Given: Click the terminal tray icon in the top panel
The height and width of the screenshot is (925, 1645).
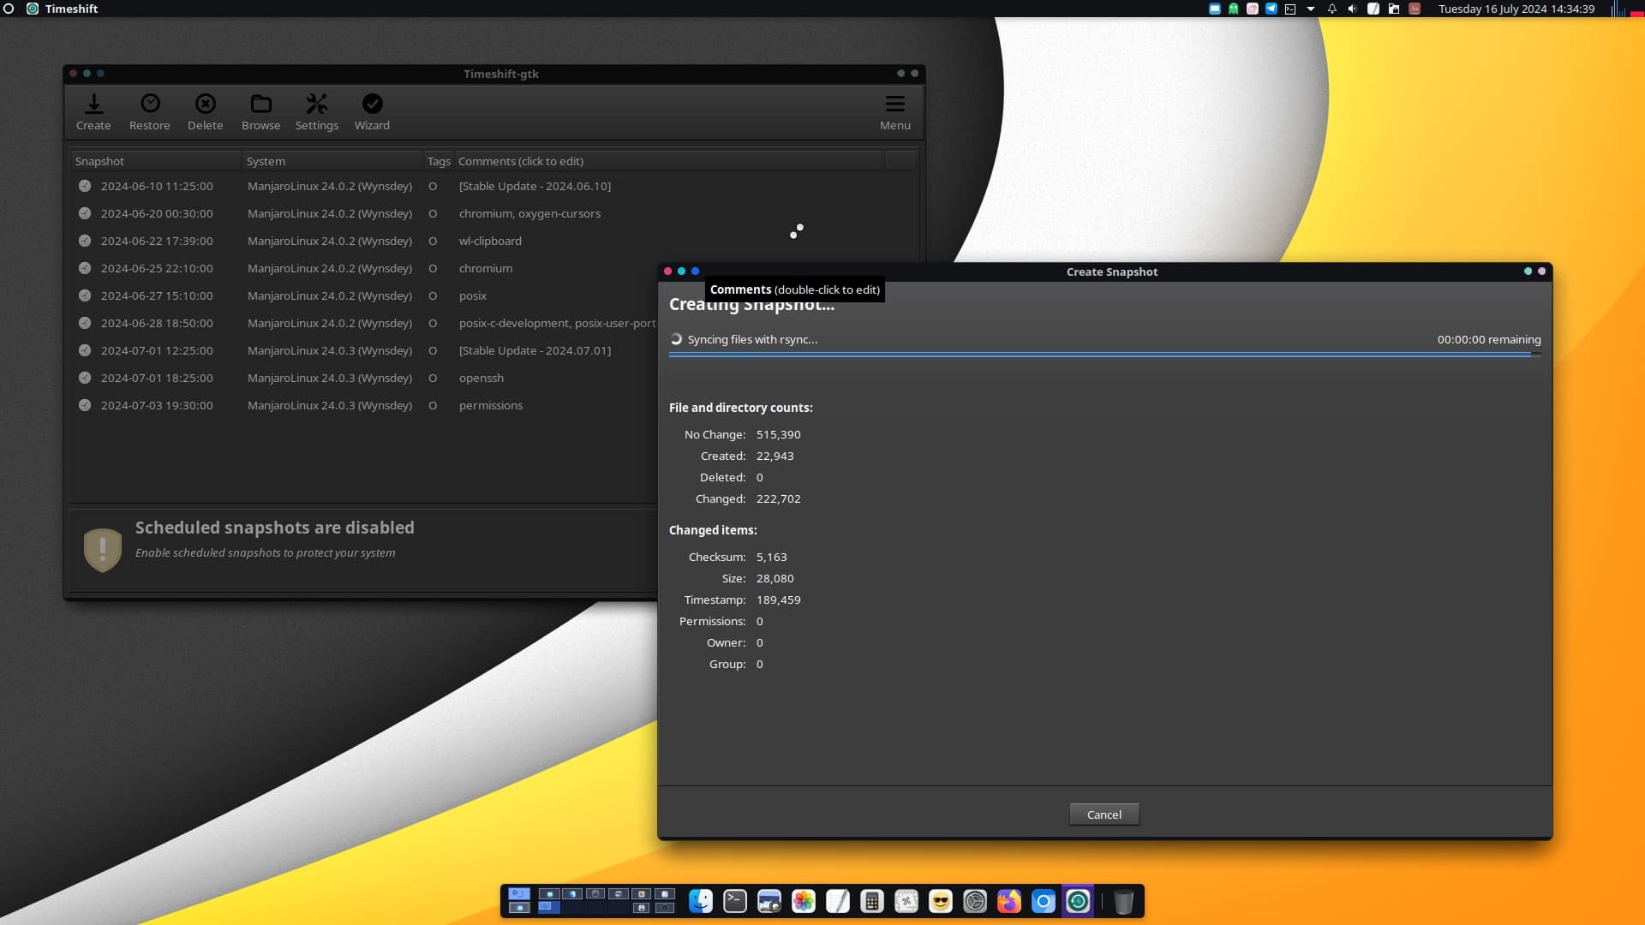Looking at the screenshot, I should coord(1289,9).
